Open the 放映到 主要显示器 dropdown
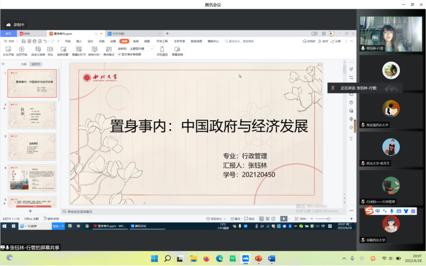Viewport: 426px width, 266px height. [141, 49]
